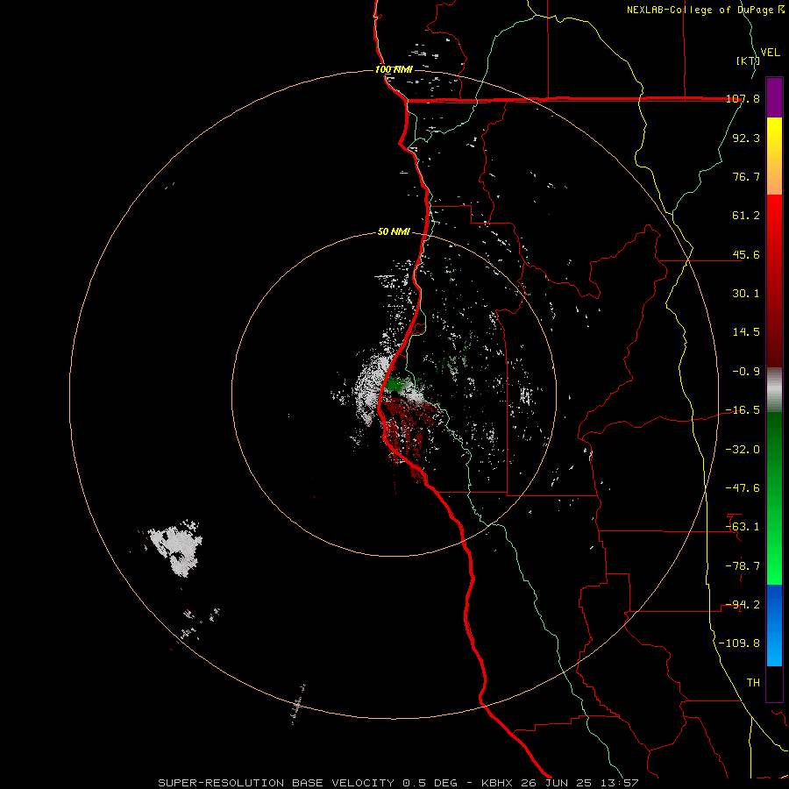The height and width of the screenshot is (789, 789).
Task: Click the Super-Resolution Base Velocity caption
Action: pyautogui.click(x=398, y=783)
